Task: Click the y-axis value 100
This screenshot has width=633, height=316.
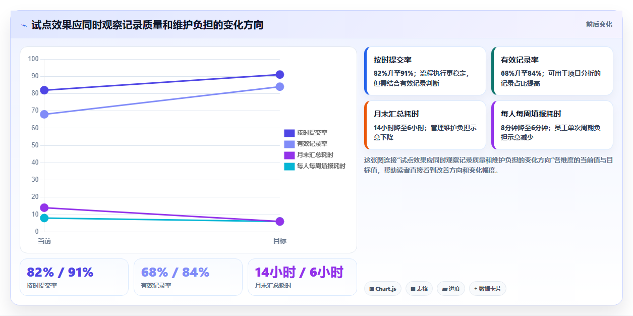Action: coord(33,59)
